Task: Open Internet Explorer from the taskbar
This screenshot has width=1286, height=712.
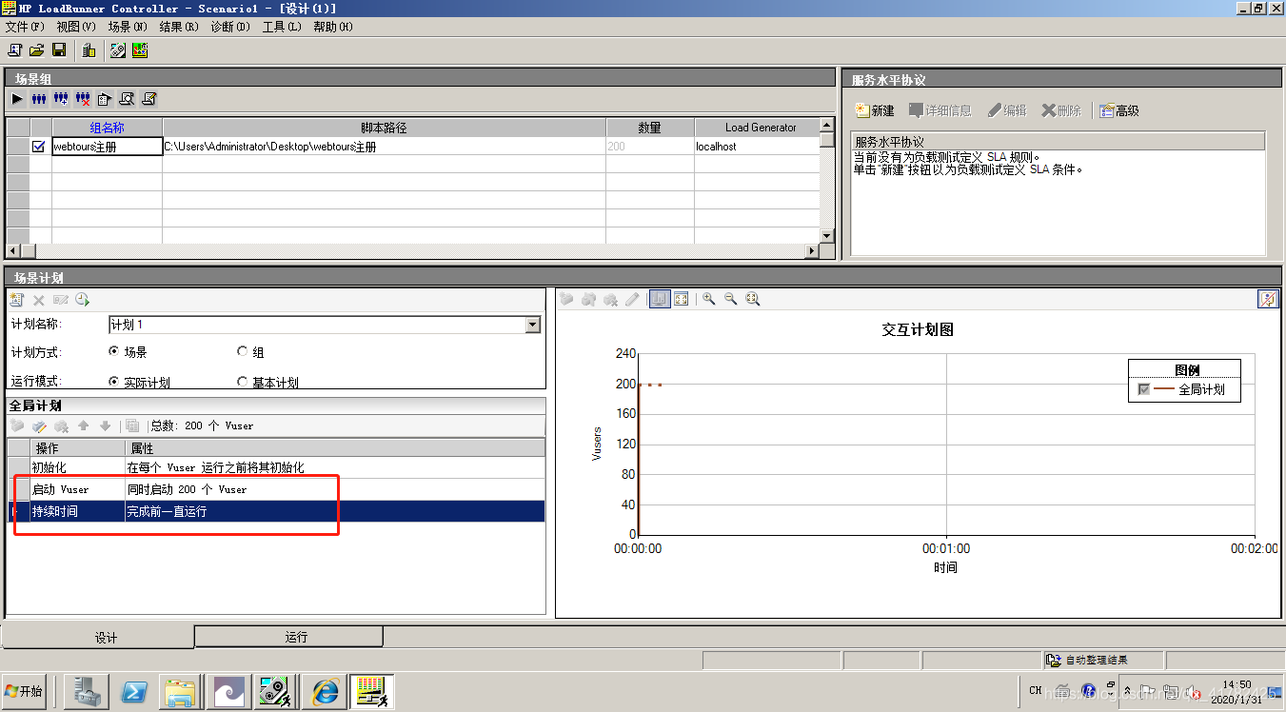Action: pyautogui.click(x=325, y=691)
